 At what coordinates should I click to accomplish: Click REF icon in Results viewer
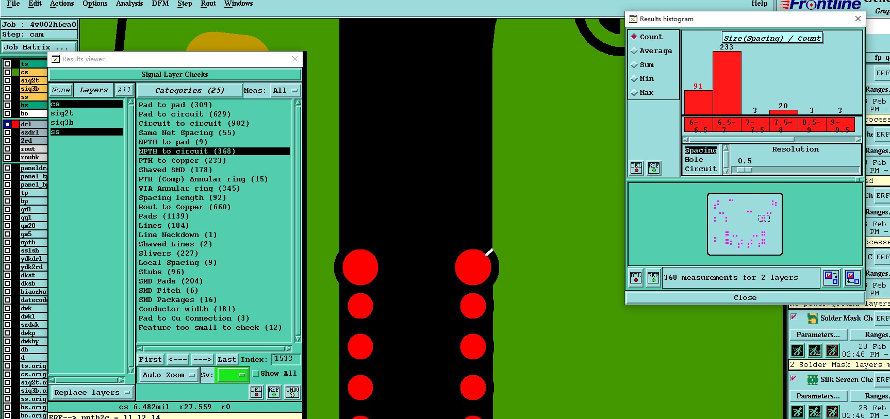(274, 392)
